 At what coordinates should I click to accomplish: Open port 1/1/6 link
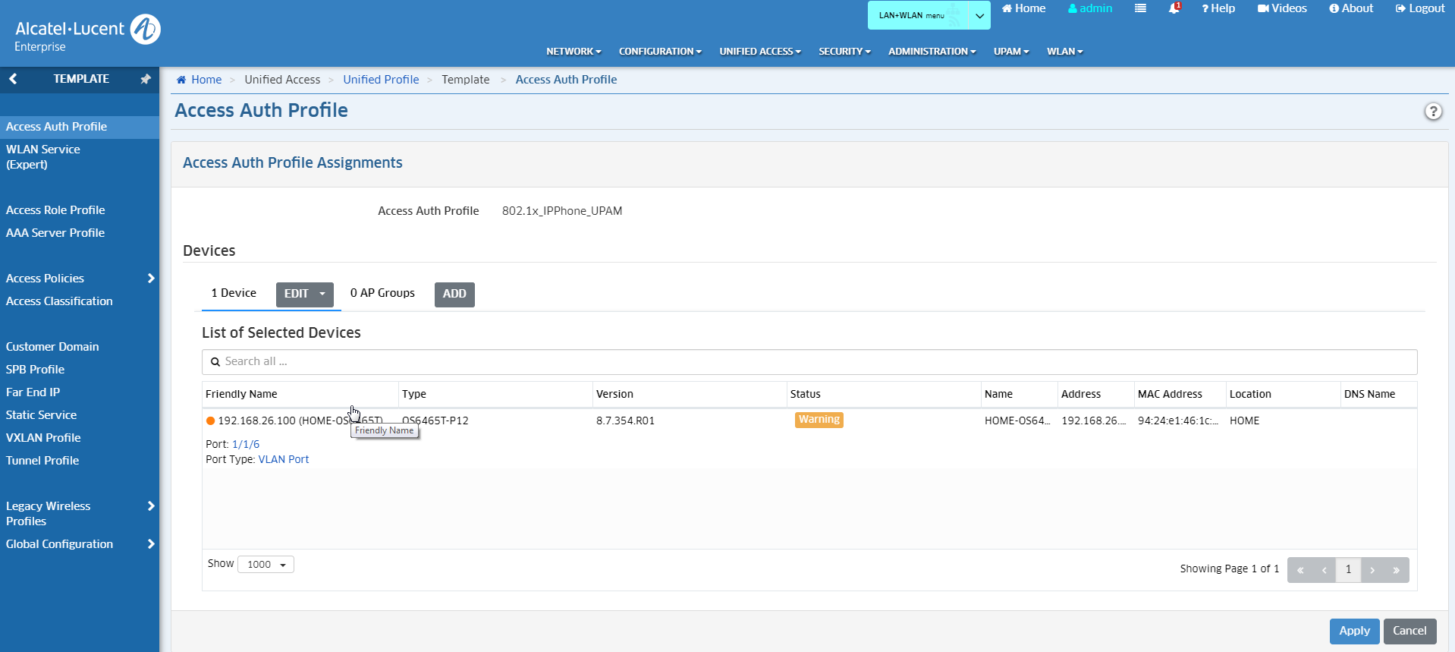coord(246,444)
